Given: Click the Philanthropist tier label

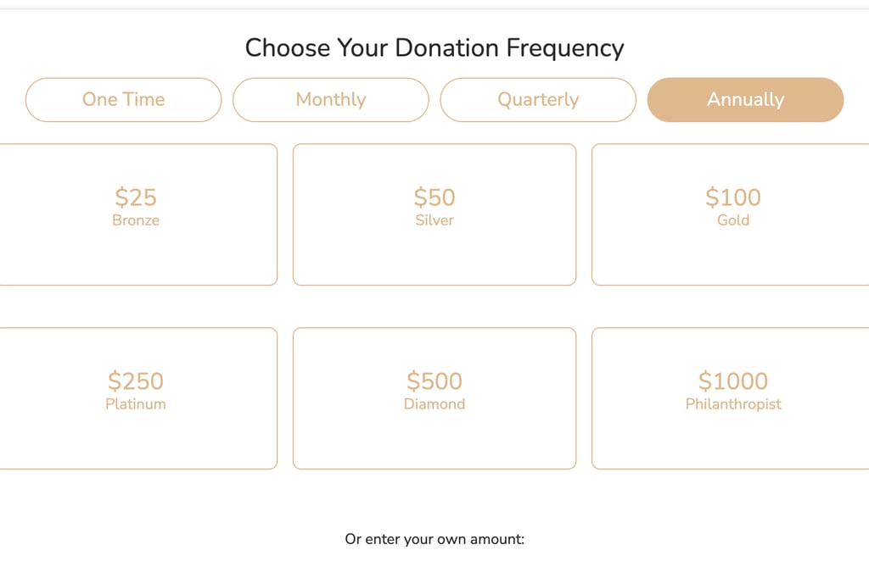Looking at the screenshot, I should (733, 404).
